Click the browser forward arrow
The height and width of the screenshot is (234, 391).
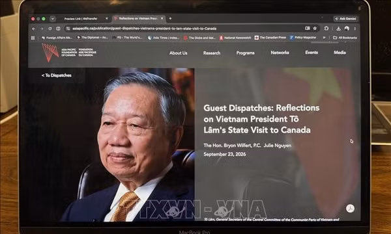pyautogui.click(x=42, y=29)
